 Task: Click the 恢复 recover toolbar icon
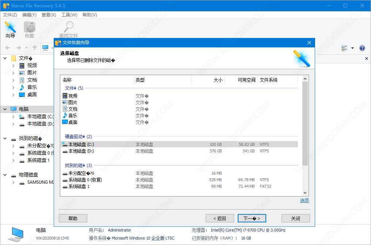coord(30,30)
